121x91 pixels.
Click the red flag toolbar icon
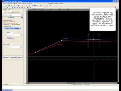pyautogui.click(x=22, y=8)
